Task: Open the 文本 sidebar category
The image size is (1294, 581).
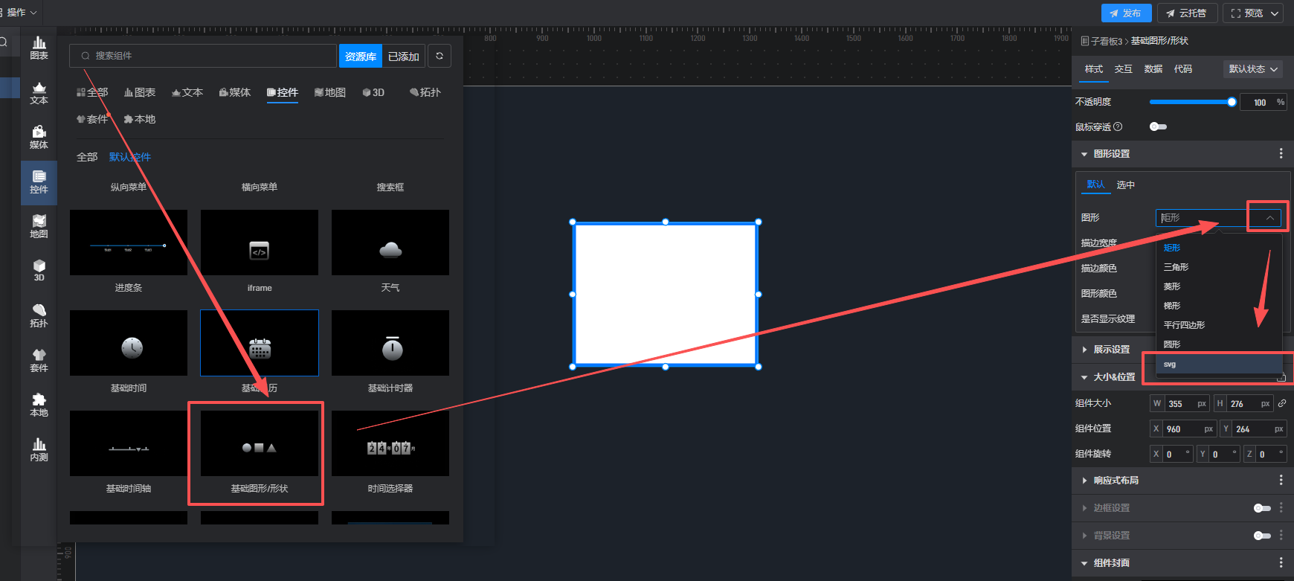Action: coord(39,93)
